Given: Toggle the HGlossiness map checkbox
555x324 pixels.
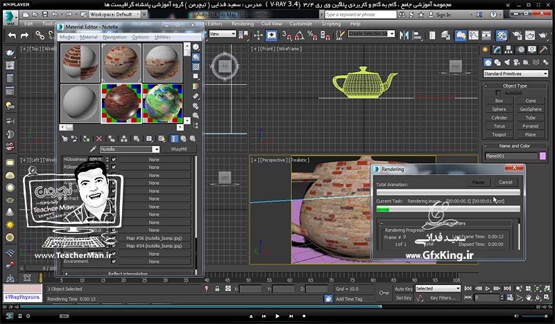Looking at the screenshot, I should [114, 160].
